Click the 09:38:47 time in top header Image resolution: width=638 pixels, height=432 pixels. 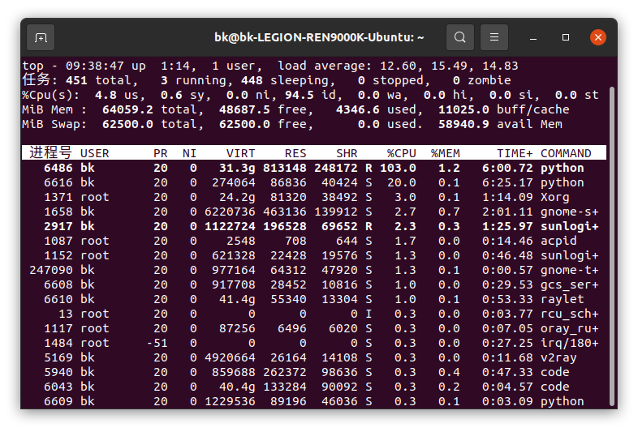click(x=94, y=66)
